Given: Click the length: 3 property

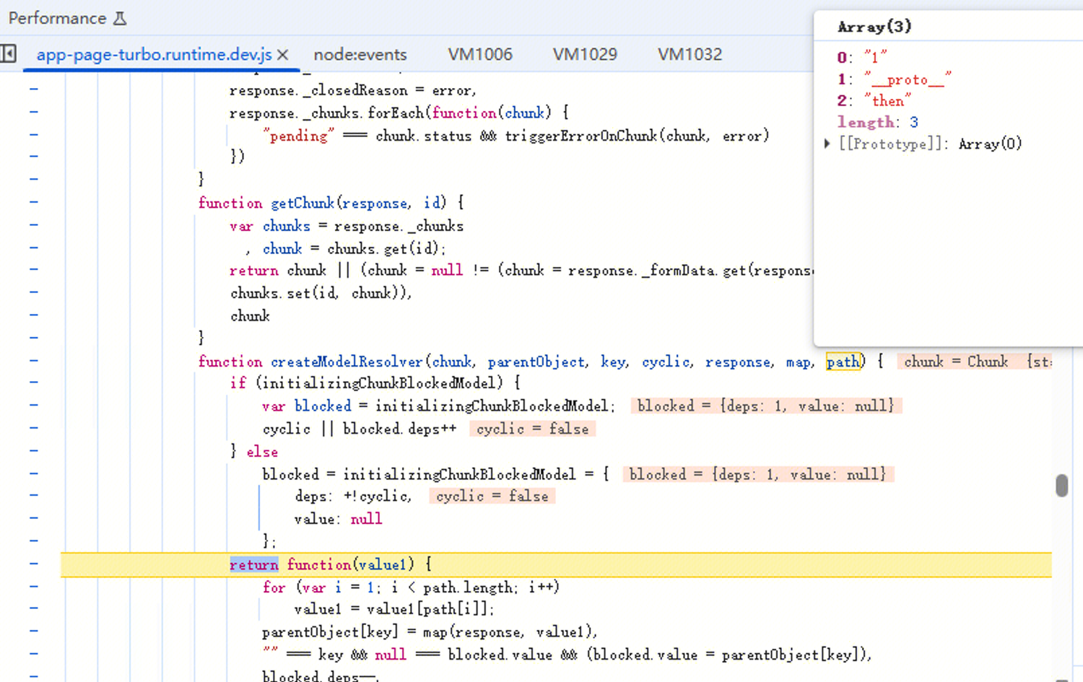Looking at the screenshot, I should tap(877, 122).
